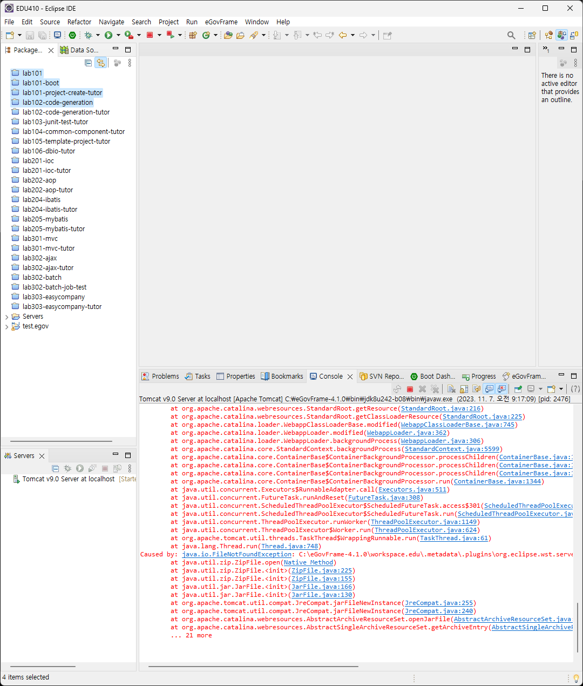Click the light bulb tip icon in status bar

click(x=576, y=678)
